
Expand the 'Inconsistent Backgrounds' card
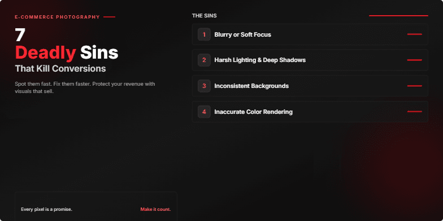click(x=310, y=86)
